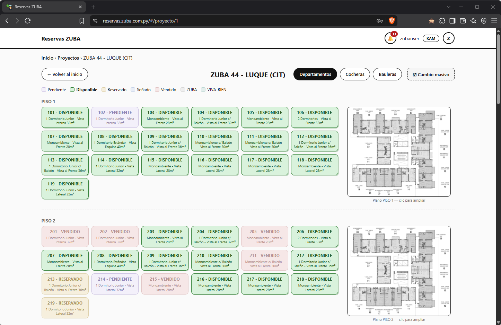Enlarge the PISO 2 floor plan
The height and width of the screenshot is (325, 501).
click(399, 271)
